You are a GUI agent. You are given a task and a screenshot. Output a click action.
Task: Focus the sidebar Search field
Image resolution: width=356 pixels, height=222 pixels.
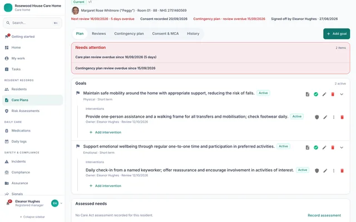32,23
